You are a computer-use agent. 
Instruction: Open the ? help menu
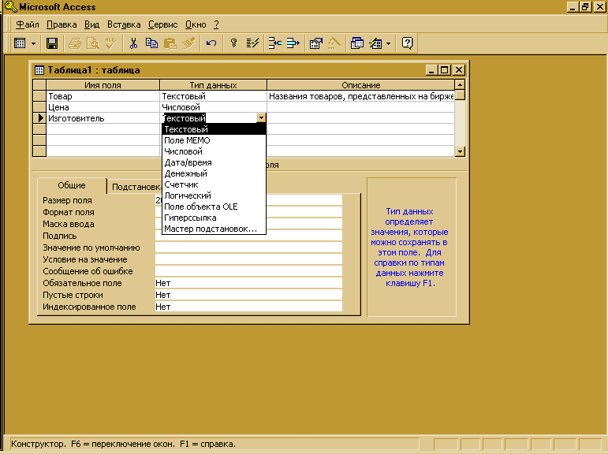point(216,24)
